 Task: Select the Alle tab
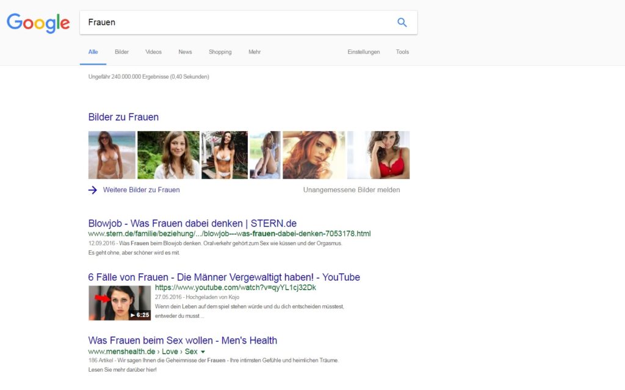pos(93,52)
